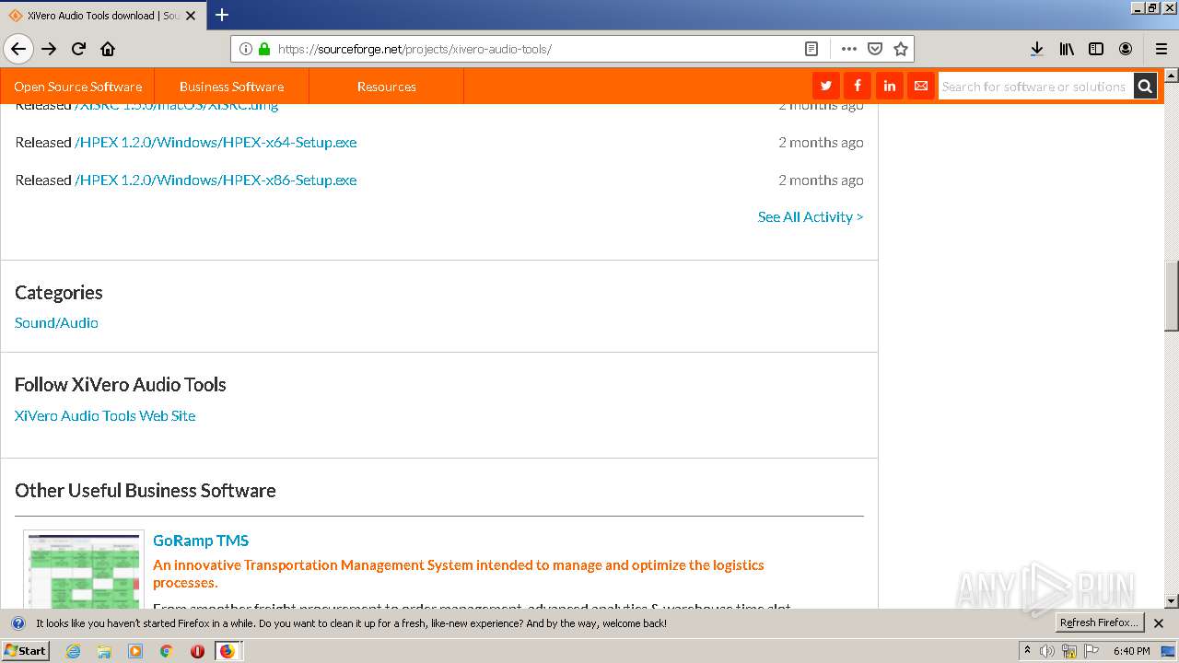Click the address bar URL
This screenshot has width=1179, height=663.
pos(414,49)
